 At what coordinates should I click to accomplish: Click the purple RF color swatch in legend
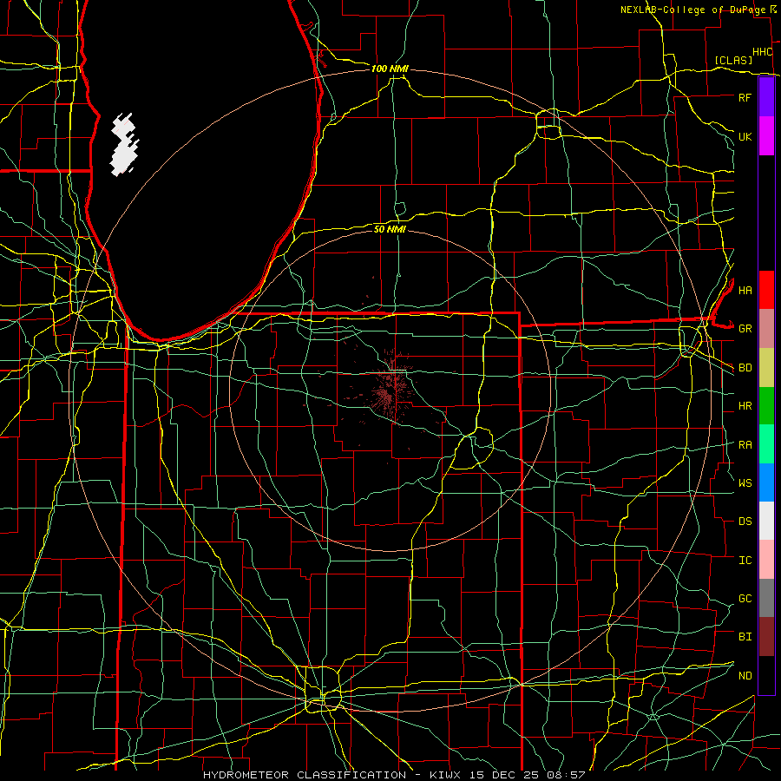766,97
